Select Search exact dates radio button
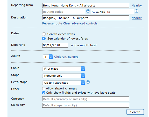149x117 pixels. pyautogui.click(x=44, y=34)
